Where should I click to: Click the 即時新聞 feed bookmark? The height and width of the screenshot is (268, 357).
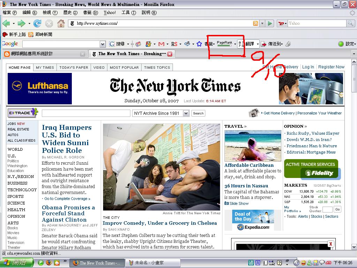(40, 35)
